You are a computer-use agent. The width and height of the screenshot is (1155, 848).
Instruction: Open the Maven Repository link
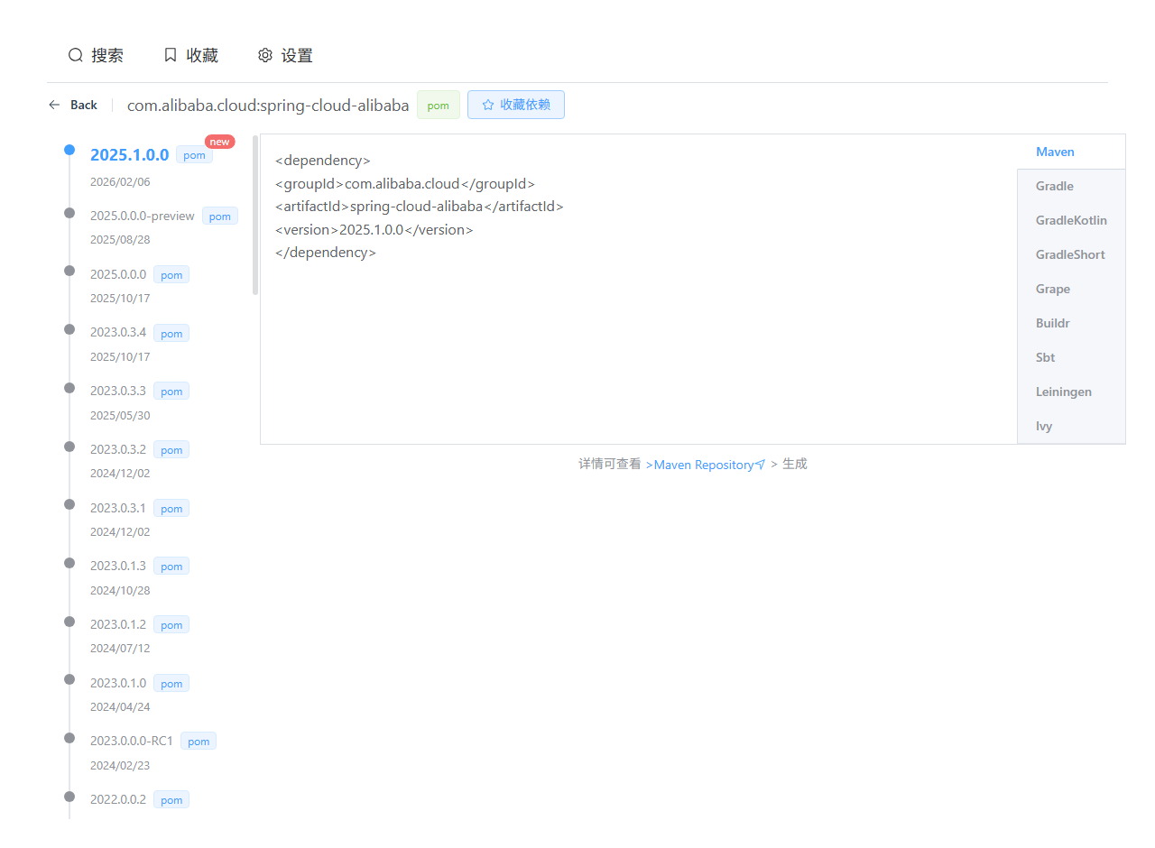coord(703,465)
